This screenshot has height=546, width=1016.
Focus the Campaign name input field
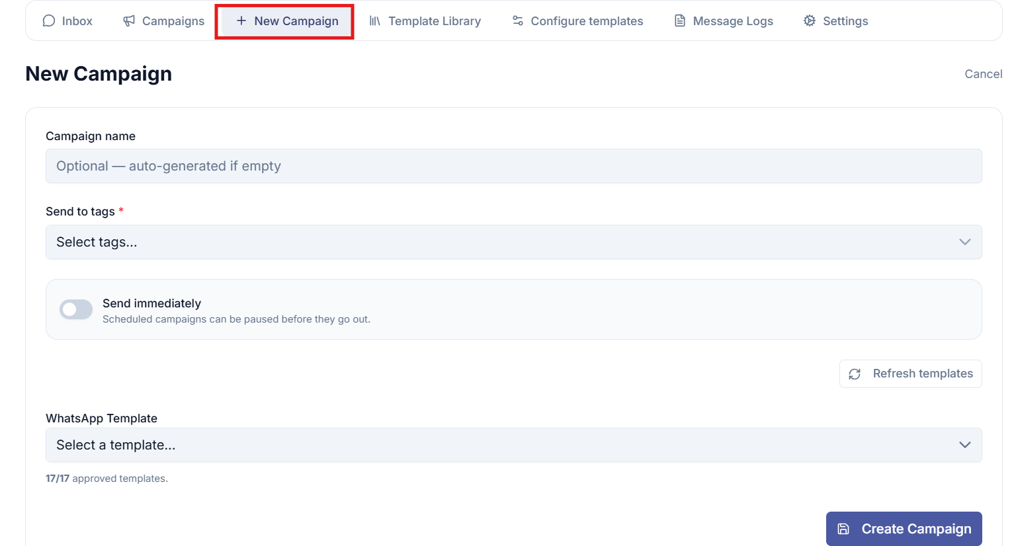click(514, 166)
